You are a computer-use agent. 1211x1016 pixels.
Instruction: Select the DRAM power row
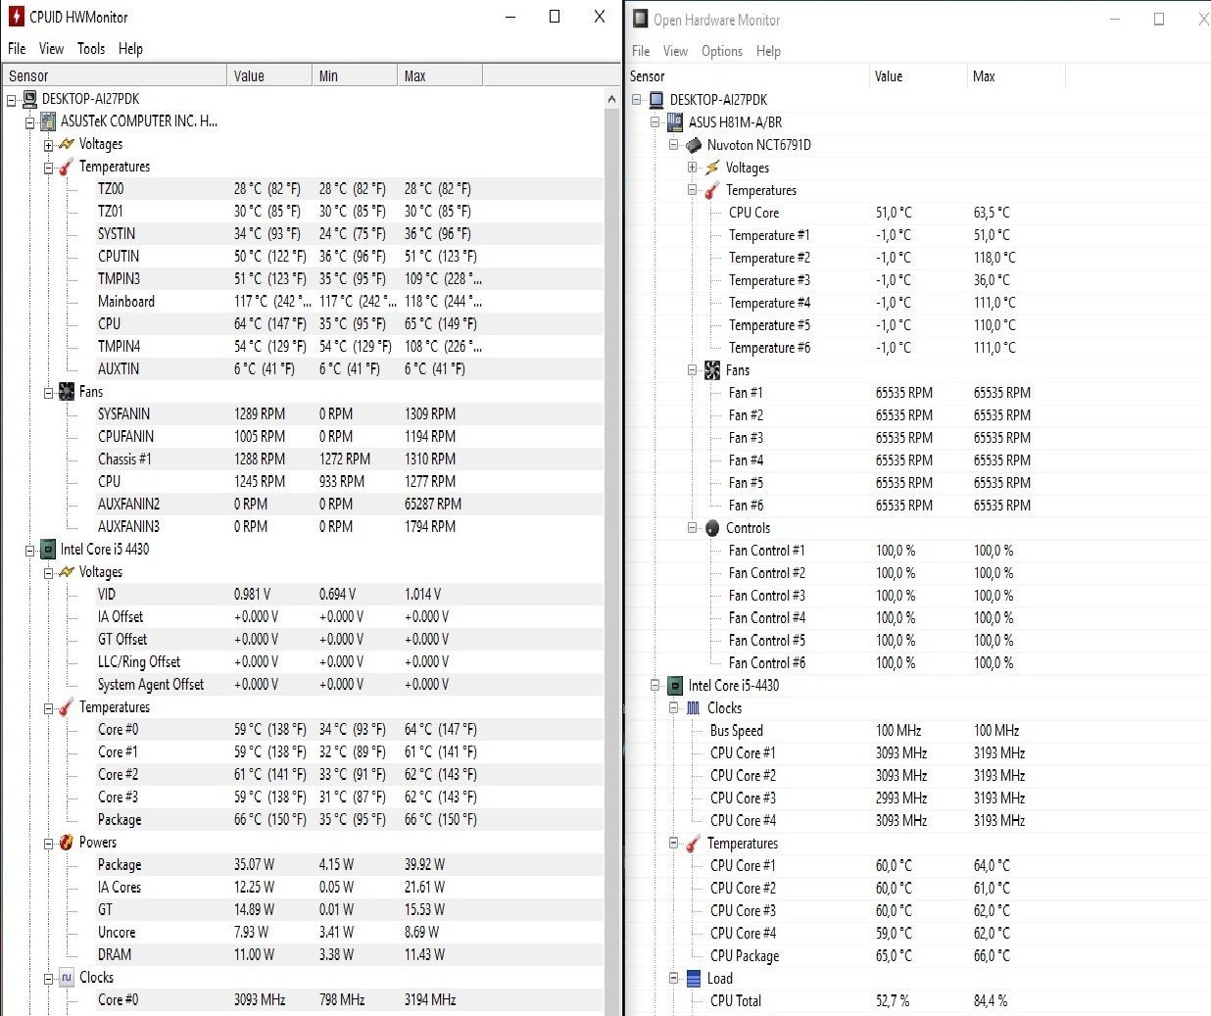(302, 955)
